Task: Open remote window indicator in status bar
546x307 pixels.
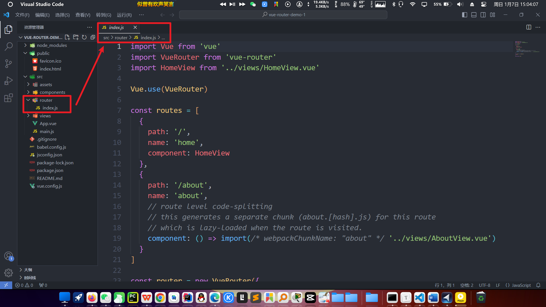Action: pyautogui.click(x=6, y=285)
